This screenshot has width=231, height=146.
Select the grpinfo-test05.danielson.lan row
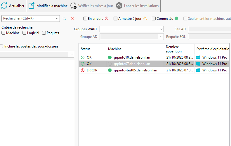(x=154, y=70)
